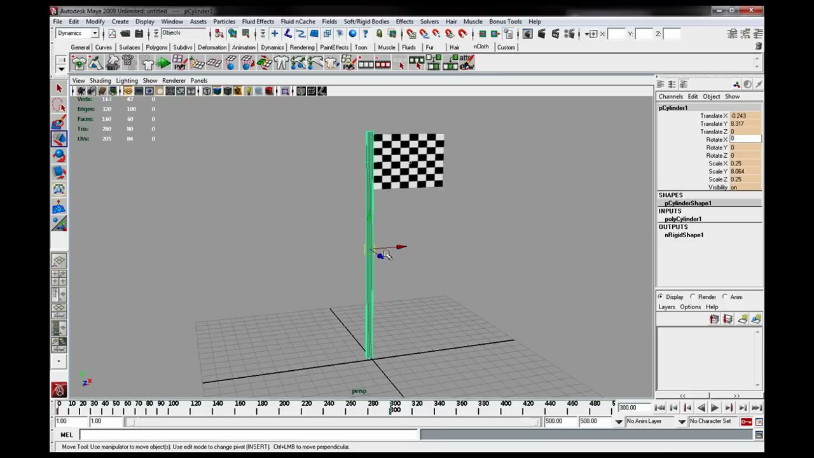Switch to the Polygons shelf tab
The width and height of the screenshot is (814, 458).
156,47
